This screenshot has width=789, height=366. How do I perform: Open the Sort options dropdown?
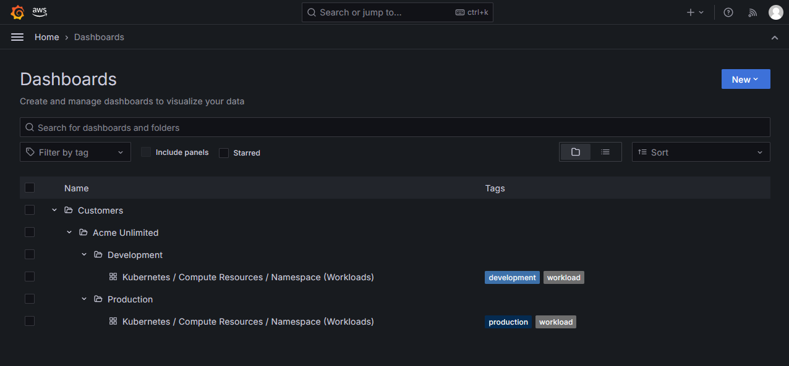click(x=701, y=152)
